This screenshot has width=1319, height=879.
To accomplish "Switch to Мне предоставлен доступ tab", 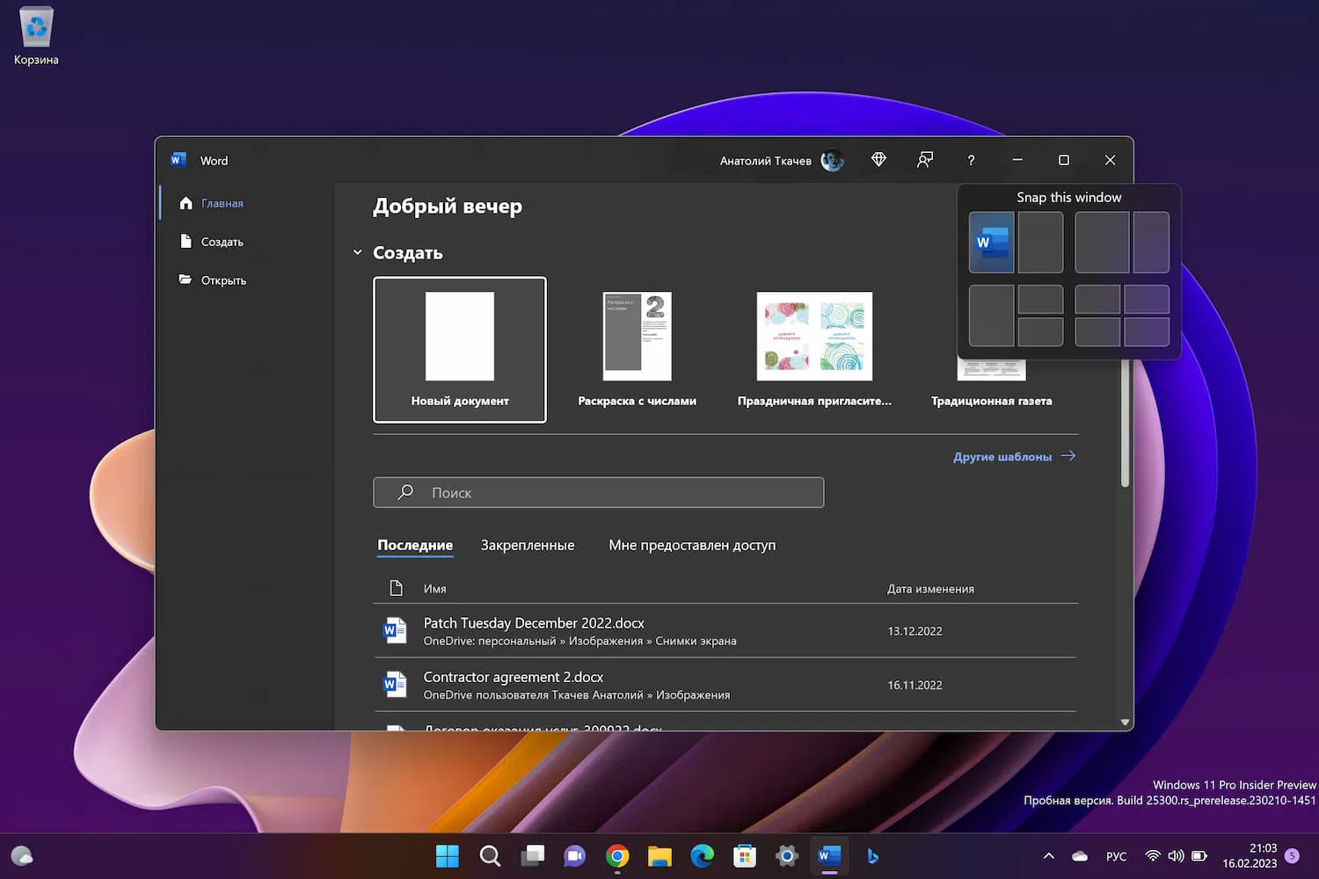I will pyautogui.click(x=692, y=545).
